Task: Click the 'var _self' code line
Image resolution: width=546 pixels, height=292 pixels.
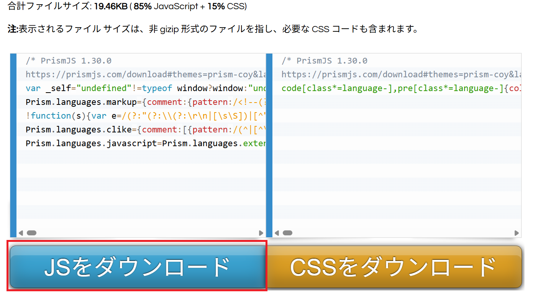Action: pos(145,88)
